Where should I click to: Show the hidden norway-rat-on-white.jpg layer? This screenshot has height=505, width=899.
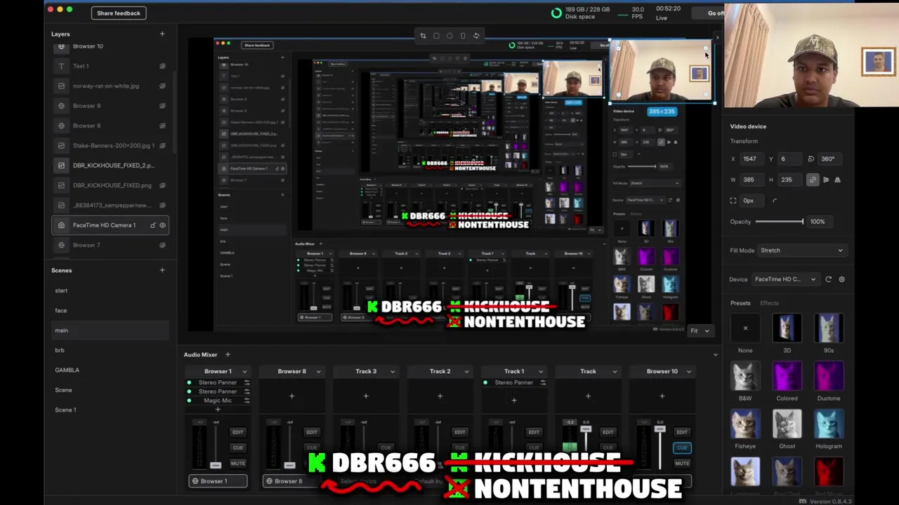[x=162, y=86]
